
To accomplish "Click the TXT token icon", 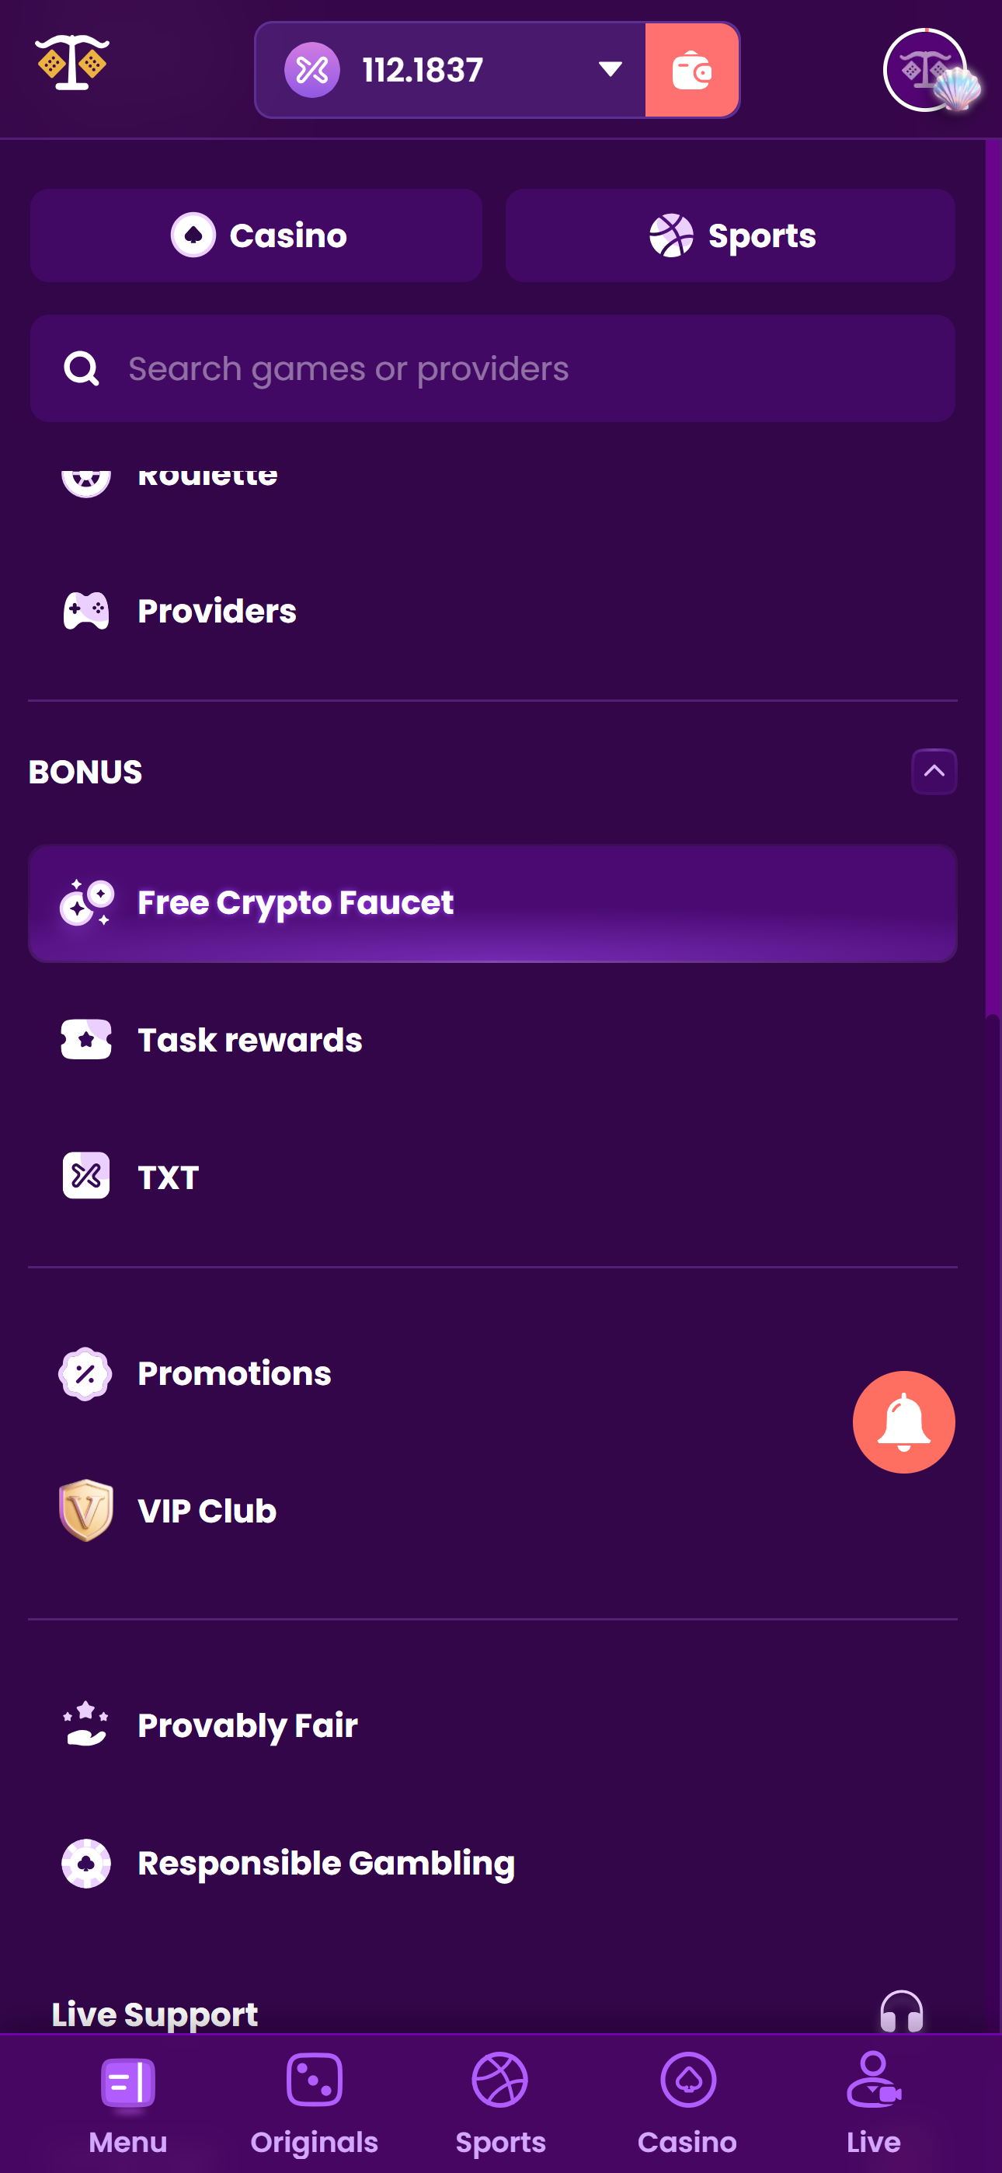I will tap(86, 1176).
